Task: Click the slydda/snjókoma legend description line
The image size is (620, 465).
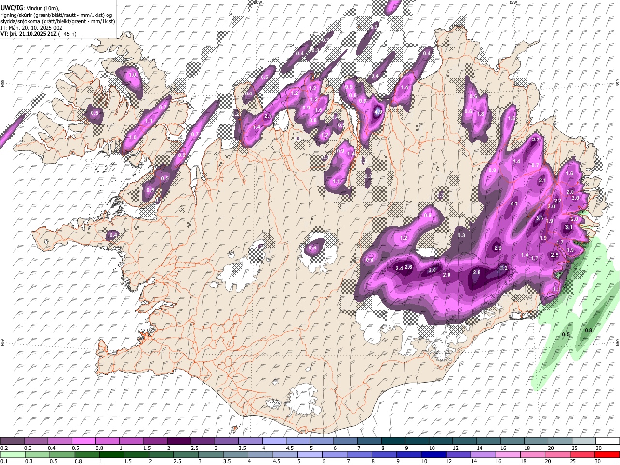Action: point(58,21)
